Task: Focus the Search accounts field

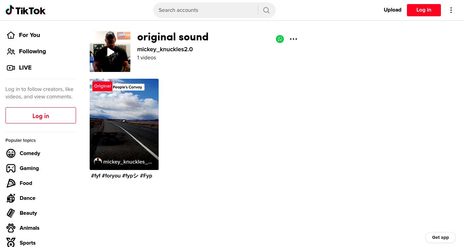Action: pos(206,10)
